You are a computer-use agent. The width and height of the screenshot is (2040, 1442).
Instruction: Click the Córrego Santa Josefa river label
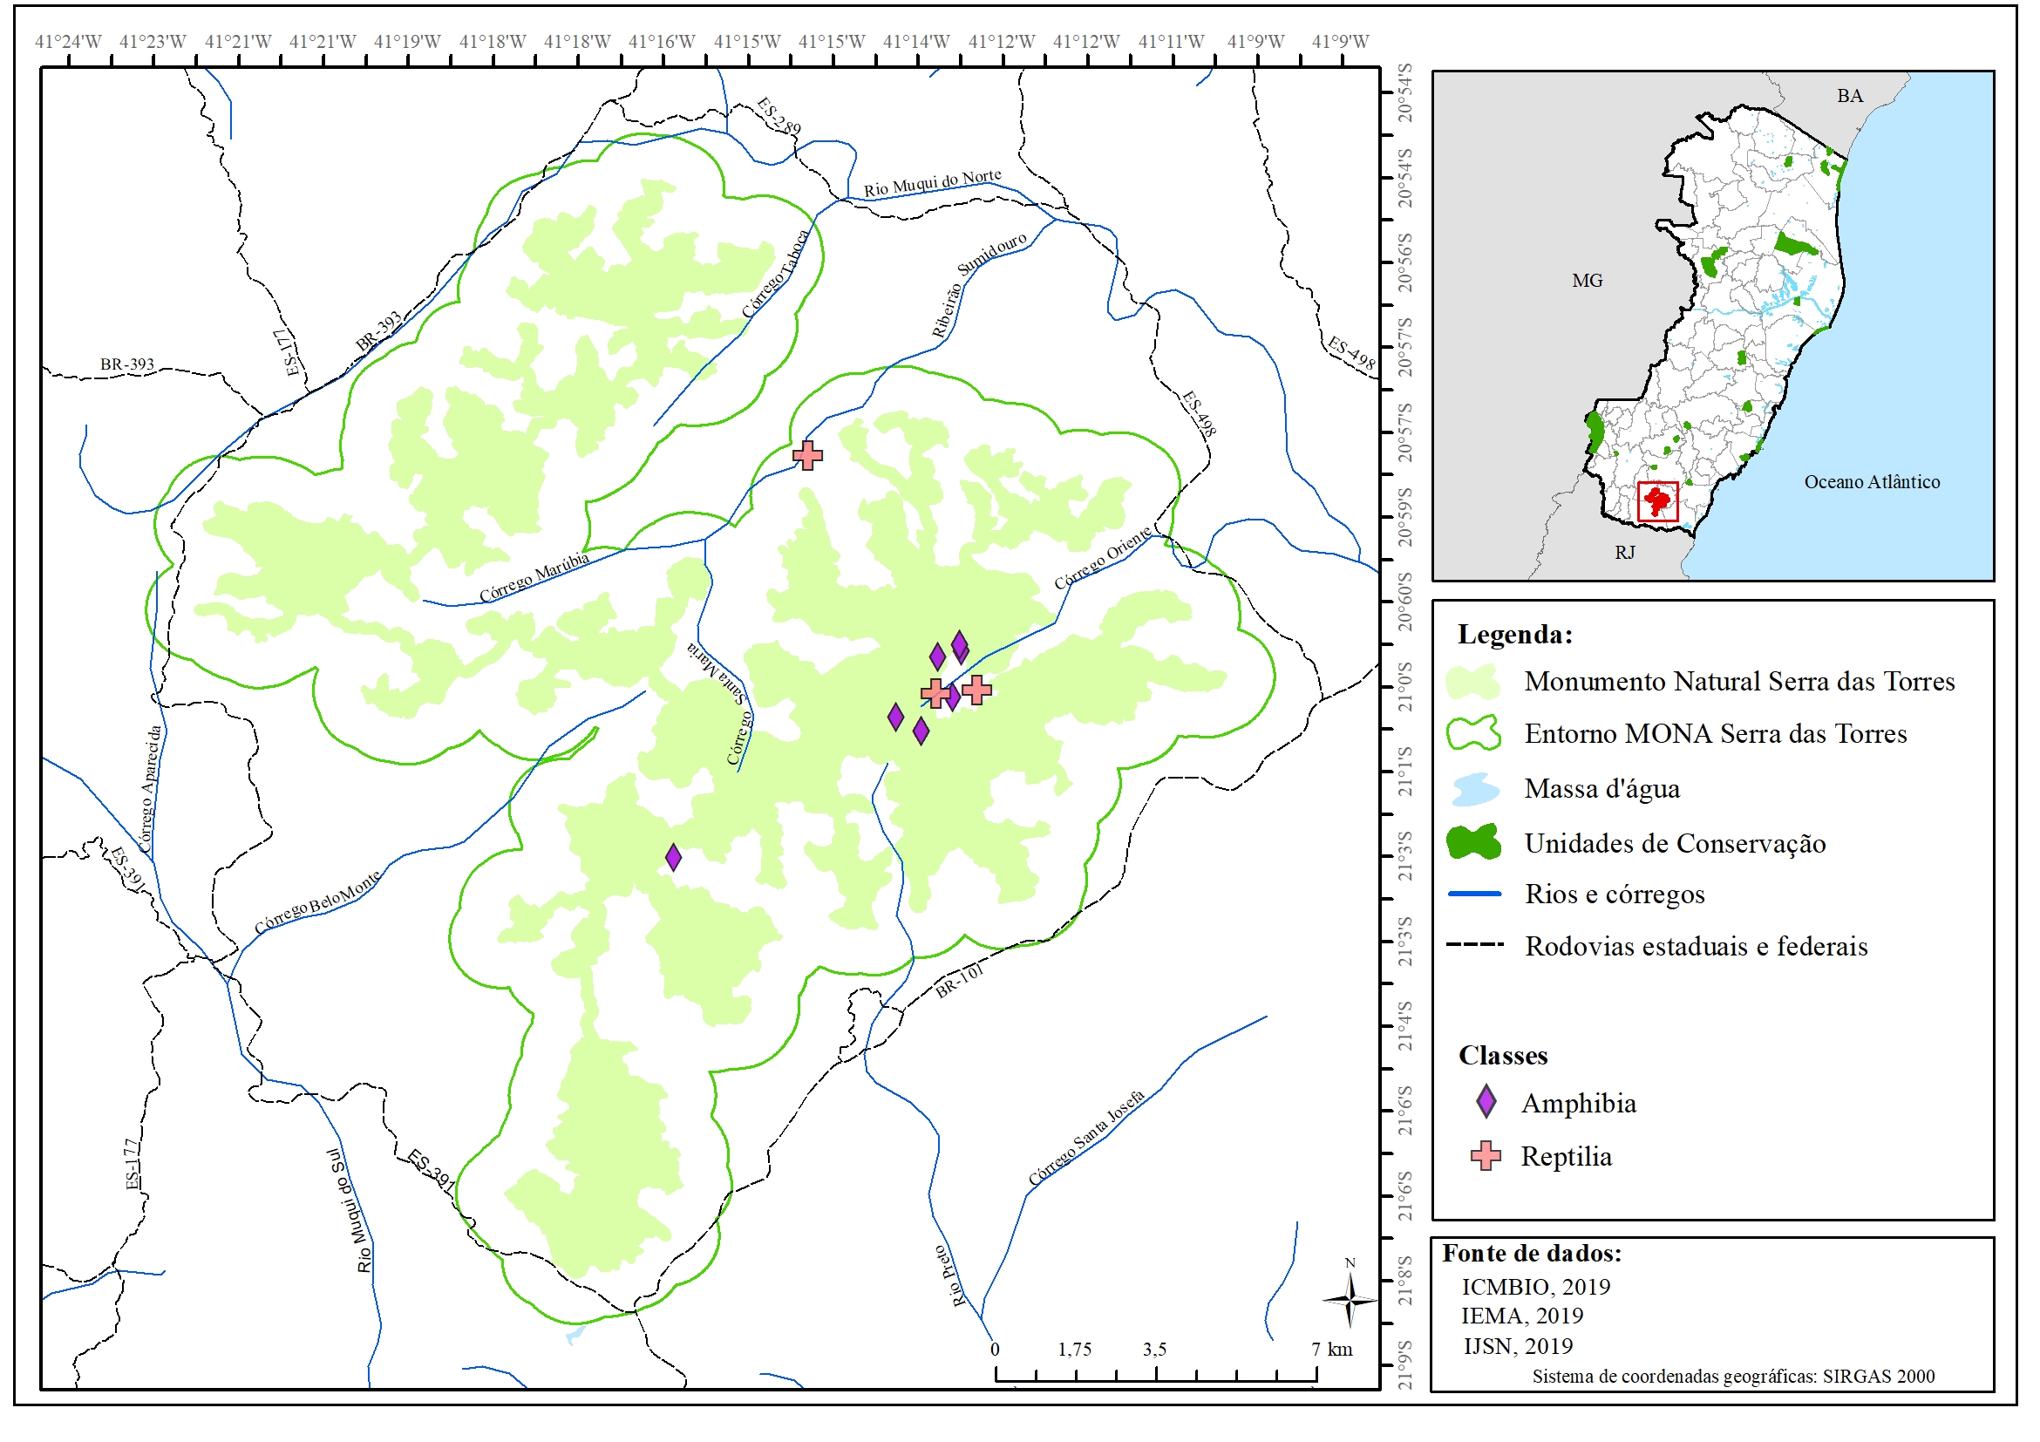(1085, 1137)
